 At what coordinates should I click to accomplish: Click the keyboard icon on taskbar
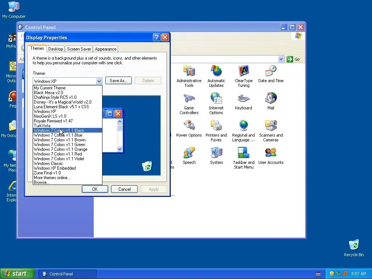point(318,274)
